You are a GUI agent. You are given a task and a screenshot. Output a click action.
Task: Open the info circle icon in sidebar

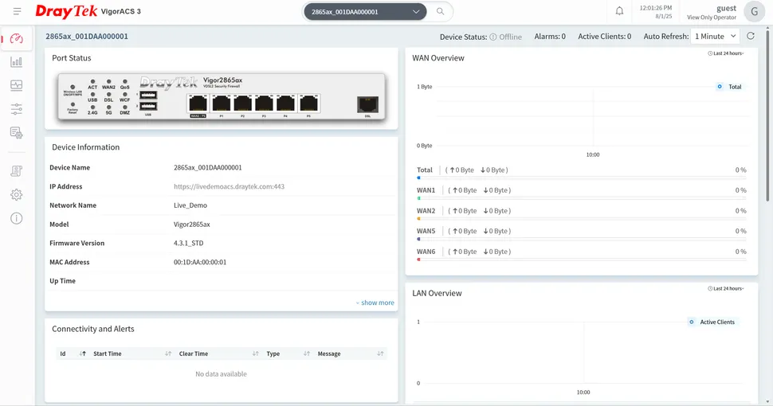click(x=17, y=218)
